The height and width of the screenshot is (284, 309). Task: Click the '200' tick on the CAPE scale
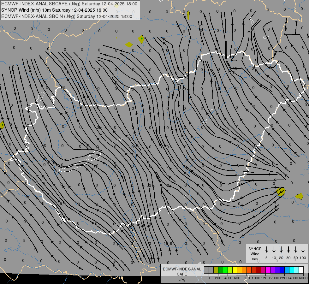[218, 278]
